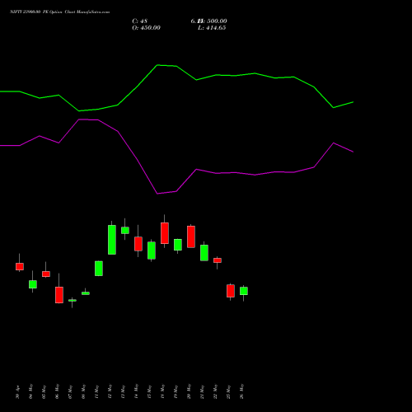412x412 pixels.
Task: Click the tall green candlestick for 12 May
Action: coord(112,240)
